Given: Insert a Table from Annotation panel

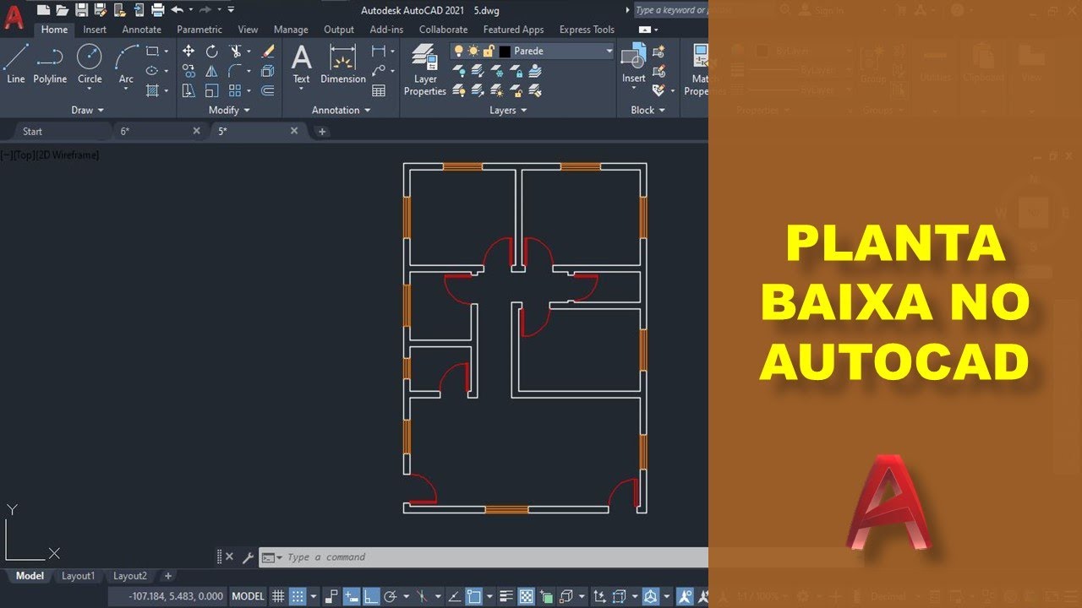Looking at the screenshot, I should pos(379,90).
